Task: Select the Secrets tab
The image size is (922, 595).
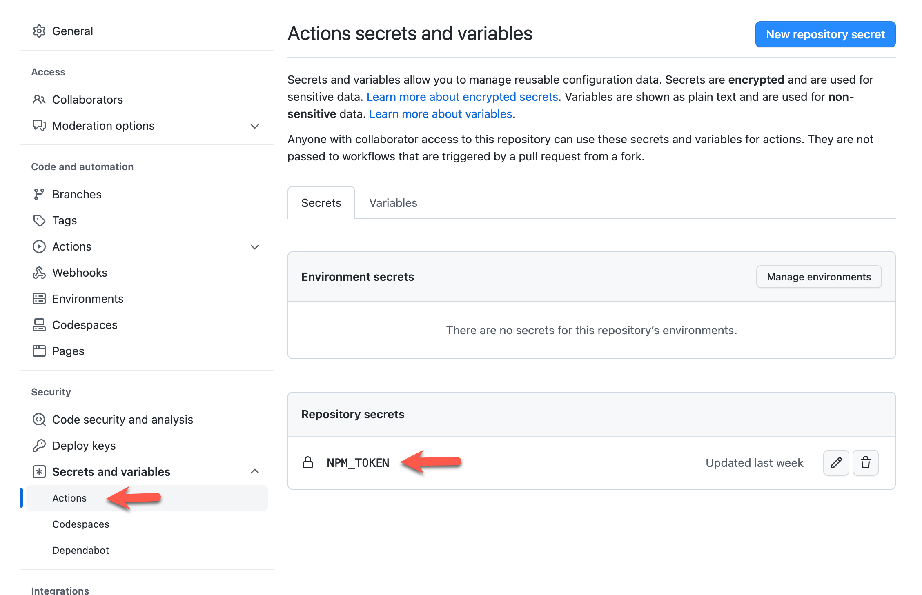Action: pyautogui.click(x=321, y=203)
